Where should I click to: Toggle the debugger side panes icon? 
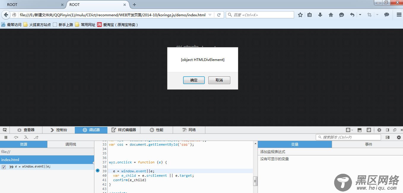387,137
